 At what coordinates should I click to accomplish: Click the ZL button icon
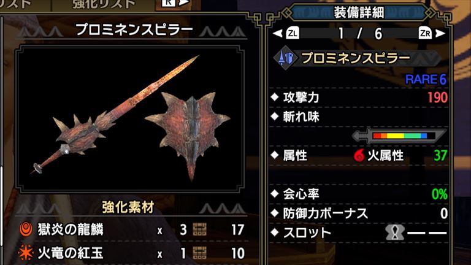(x=293, y=33)
